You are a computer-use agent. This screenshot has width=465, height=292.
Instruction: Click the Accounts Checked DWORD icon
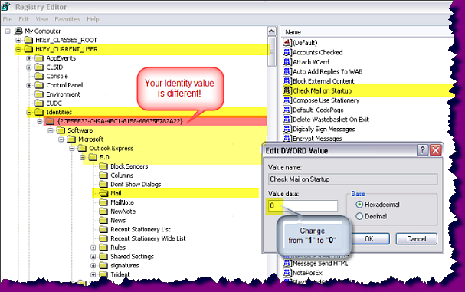point(287,52)
